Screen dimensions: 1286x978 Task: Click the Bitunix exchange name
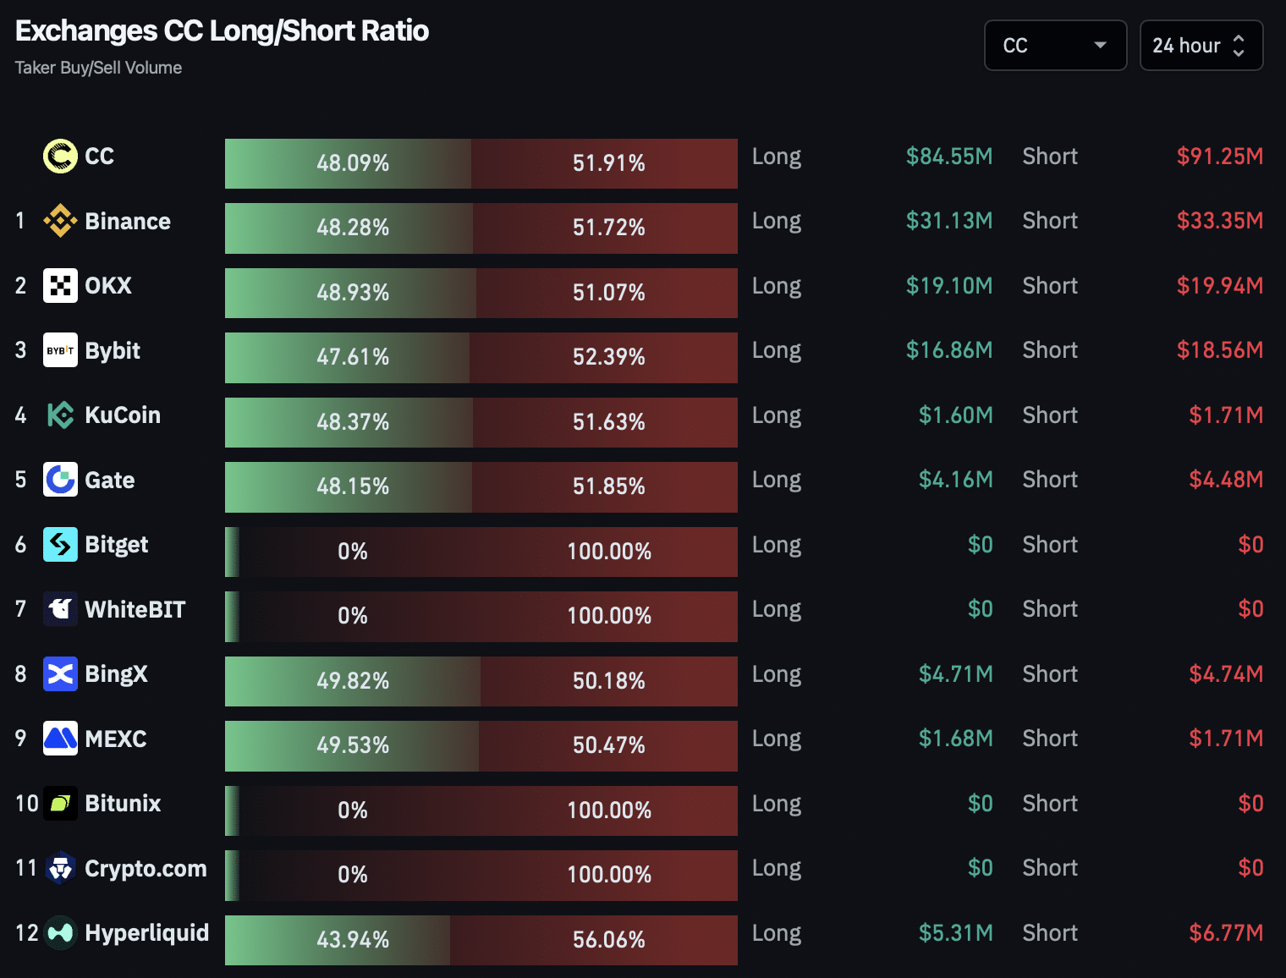[x=123, y=804]
